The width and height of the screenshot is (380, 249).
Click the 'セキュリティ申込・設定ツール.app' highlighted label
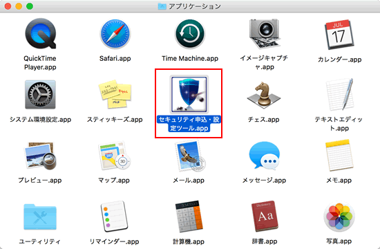(x=189, y=124)
